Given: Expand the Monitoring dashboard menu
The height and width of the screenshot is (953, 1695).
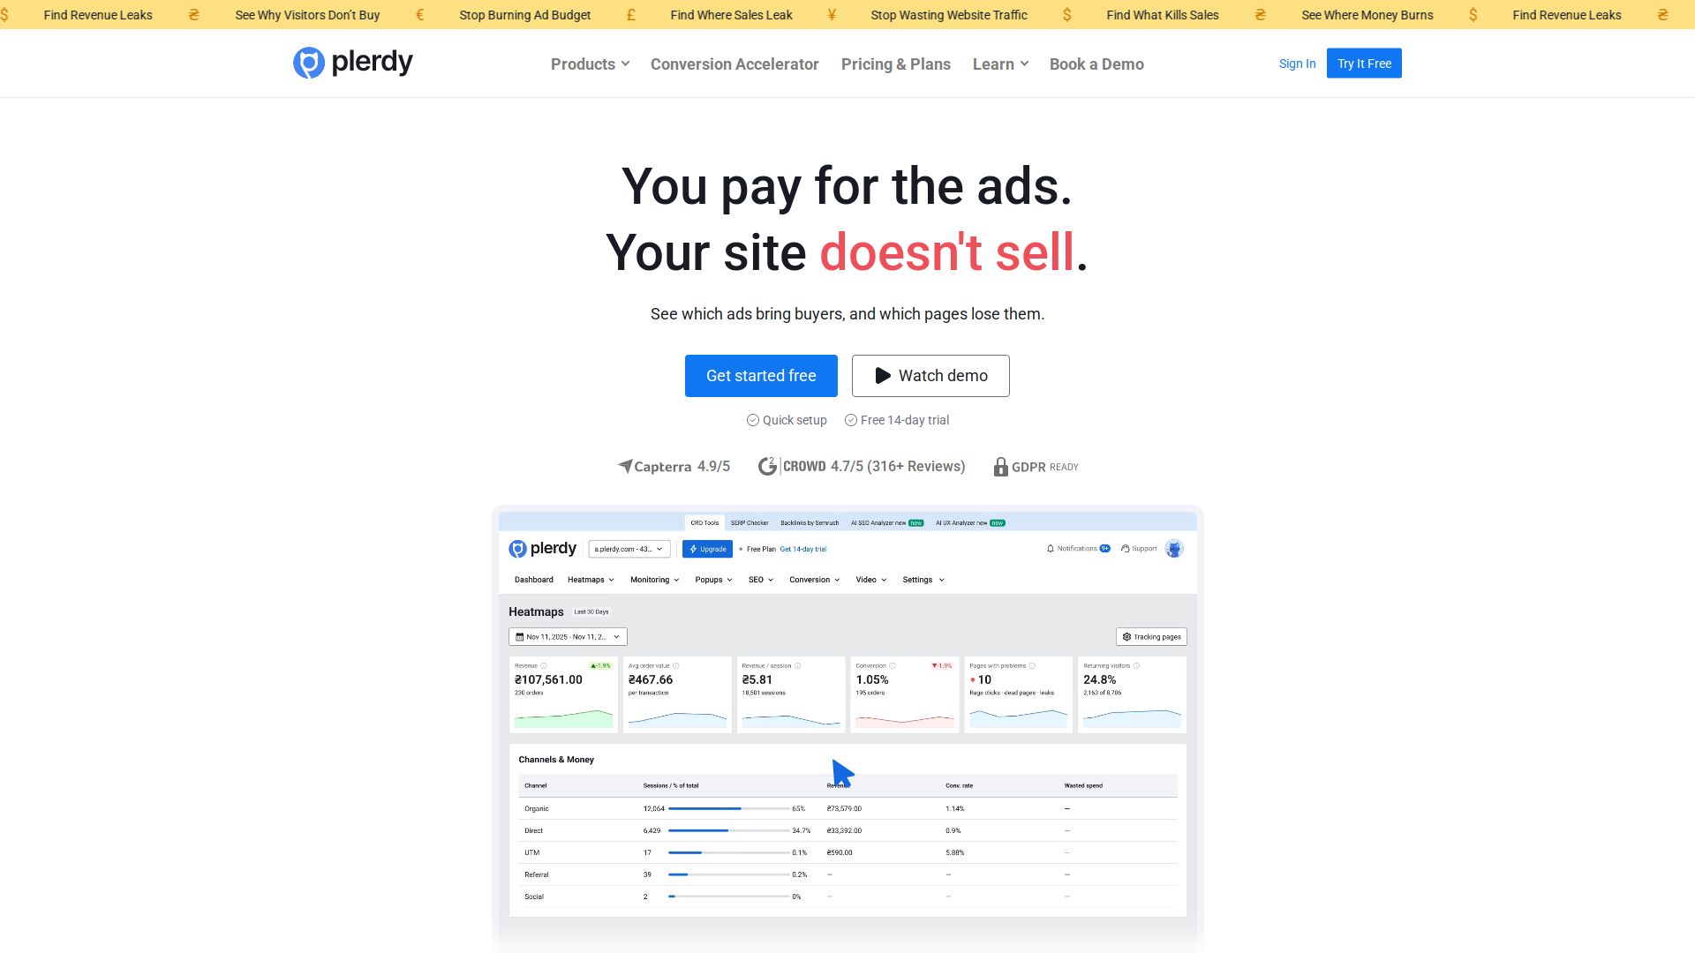Looking at the screenshot, I should click(x=654, y=580).
